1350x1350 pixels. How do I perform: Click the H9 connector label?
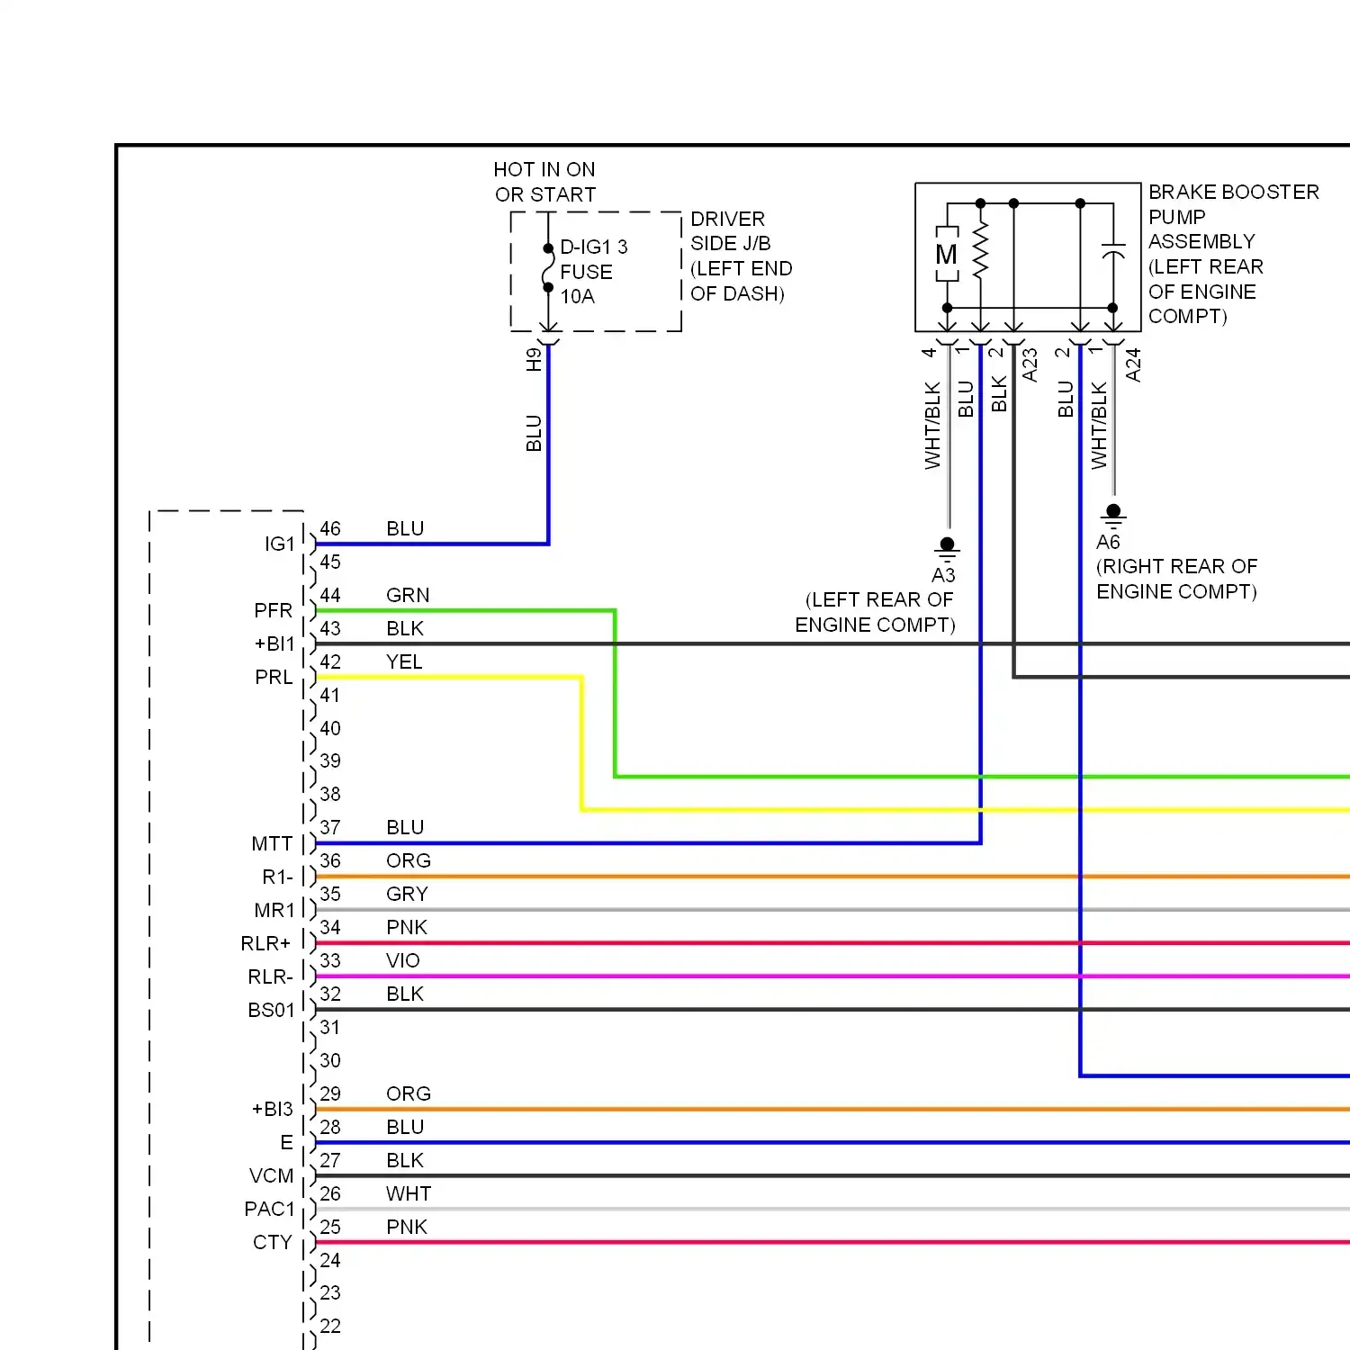pyautogui.click(x=534, y=359)
